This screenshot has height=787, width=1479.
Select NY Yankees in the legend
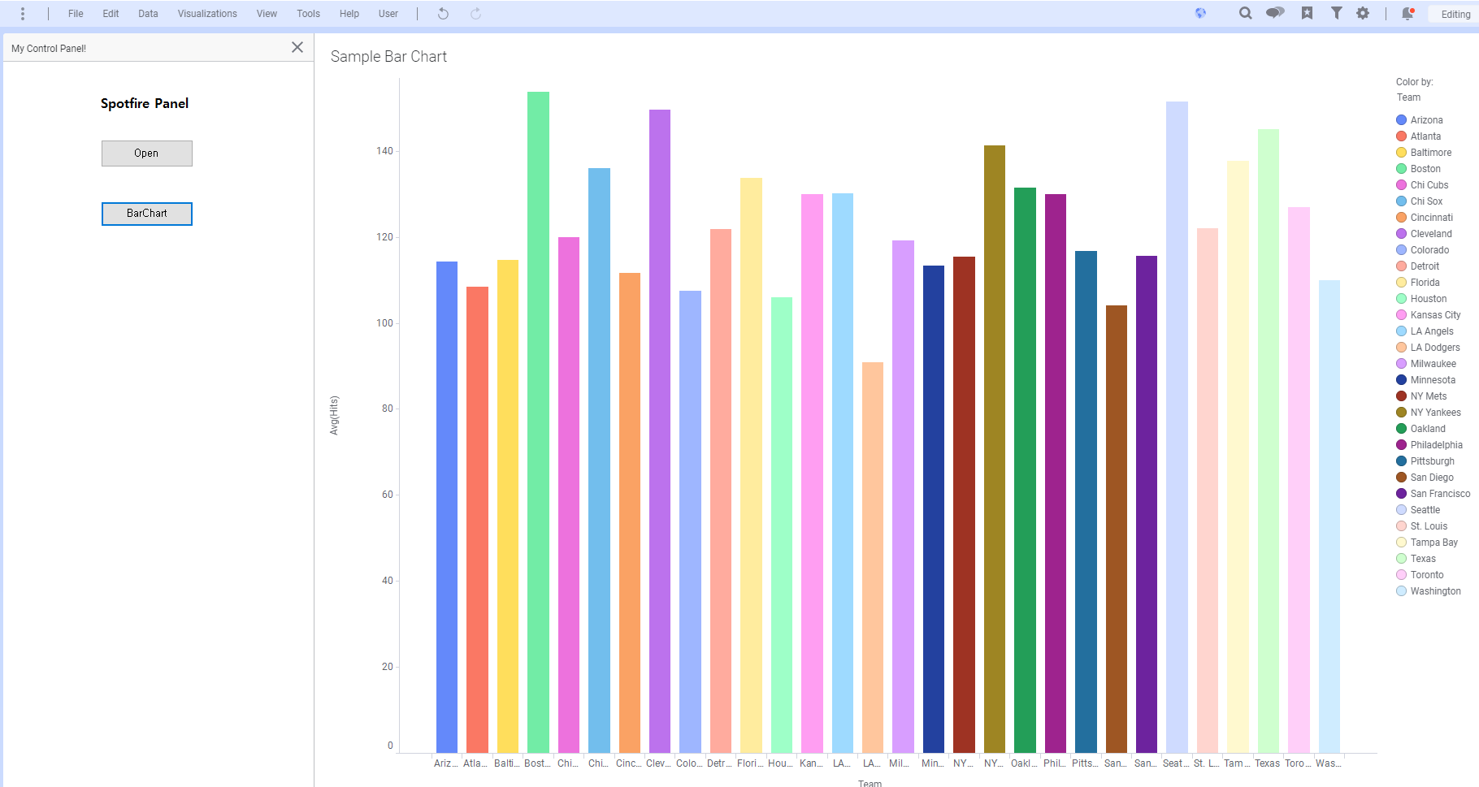click(x=1428, y=413)
